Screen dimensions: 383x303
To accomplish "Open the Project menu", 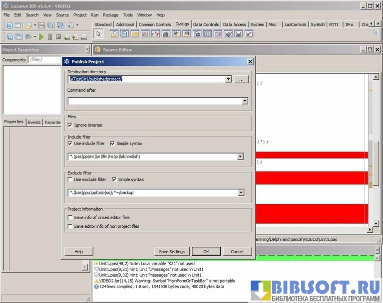I will [x=79, y=15].
